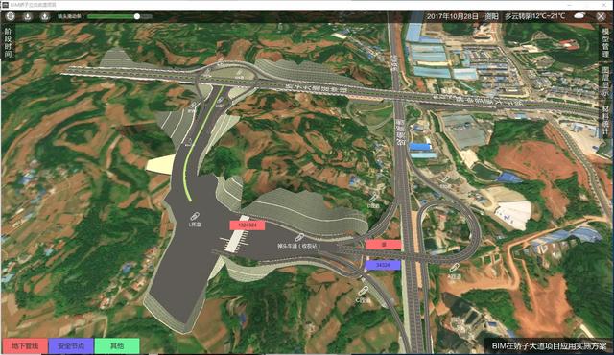Toggle the green 其他 filter button
614x355 pixels.
pyautogui.click(x=117, y=346)
